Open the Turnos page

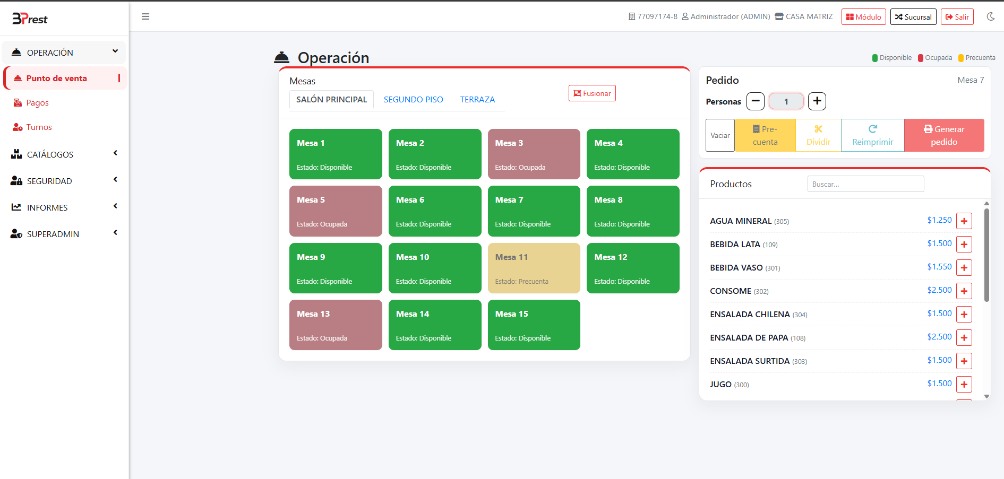click(39, 127)
